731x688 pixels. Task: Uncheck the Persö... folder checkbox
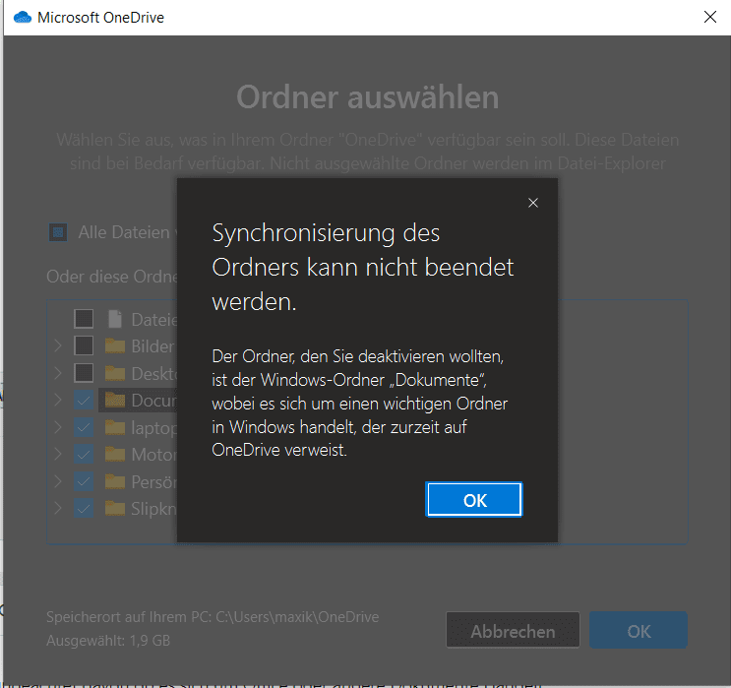pos(84,481)
